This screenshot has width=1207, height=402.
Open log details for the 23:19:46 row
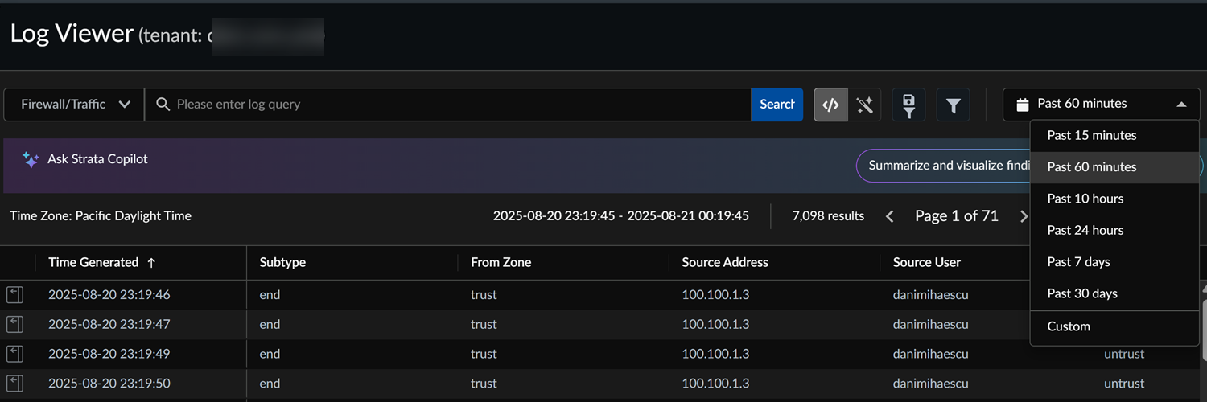coord(14,295)
